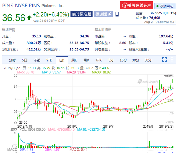This screenshot has height=153, width=179.
Task: Select the 15分 fifteen-minute tab
Action: pyautogui.click(x=123, y=60)
